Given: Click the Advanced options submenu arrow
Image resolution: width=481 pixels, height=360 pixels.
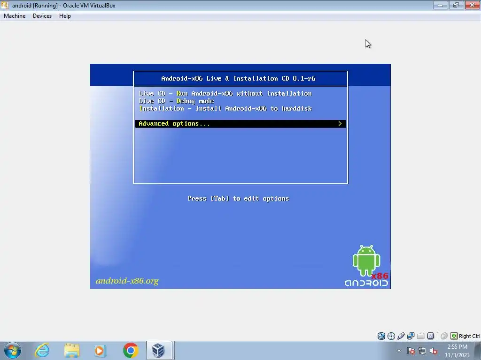Looking at the screenshot, I should coord(340,124).
